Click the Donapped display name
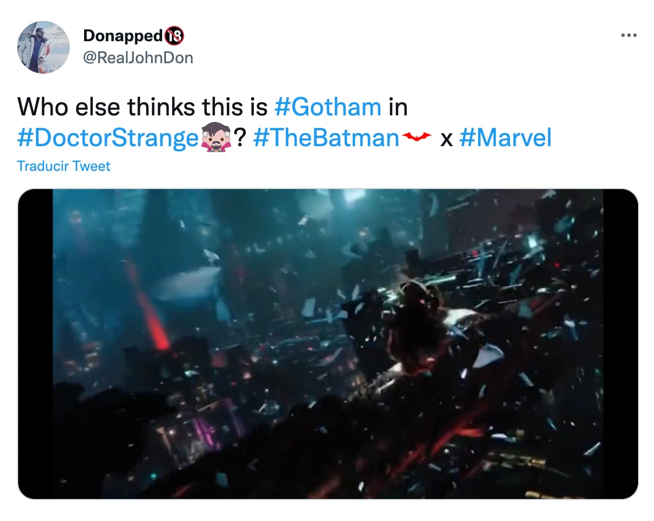This screenshot has height=521, width=654. (123, 36)
